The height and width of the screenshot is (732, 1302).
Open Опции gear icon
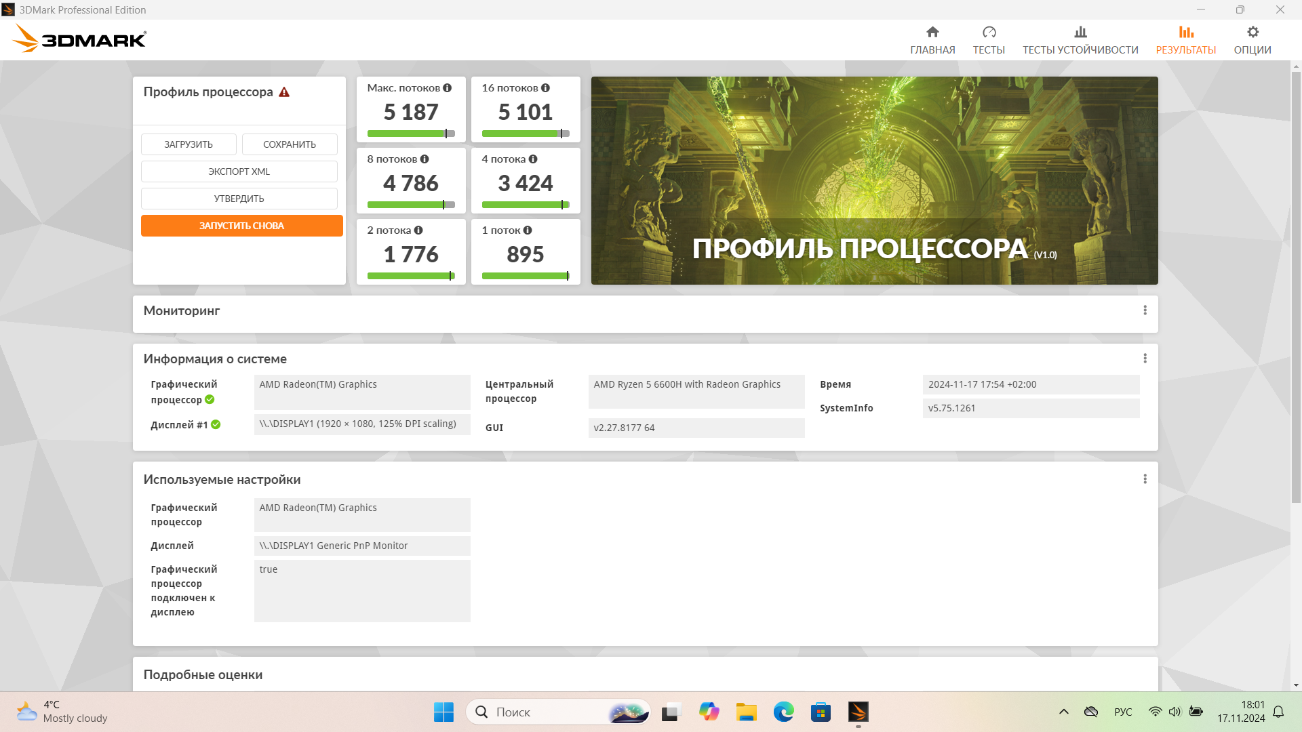(x=1252, y=32)
